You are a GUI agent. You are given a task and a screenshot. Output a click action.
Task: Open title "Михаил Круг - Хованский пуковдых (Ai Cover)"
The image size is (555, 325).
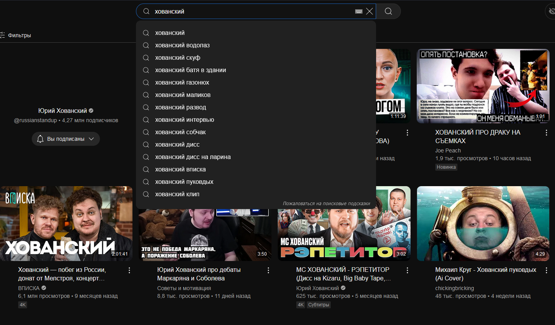[x=486, y=274]
